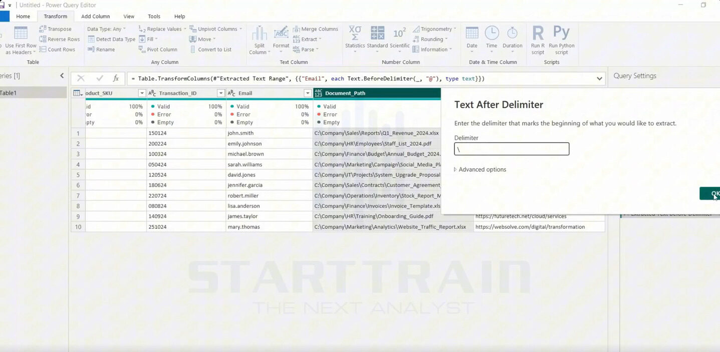
Task: Click Detect Data Type
Action: coord(111,39)
